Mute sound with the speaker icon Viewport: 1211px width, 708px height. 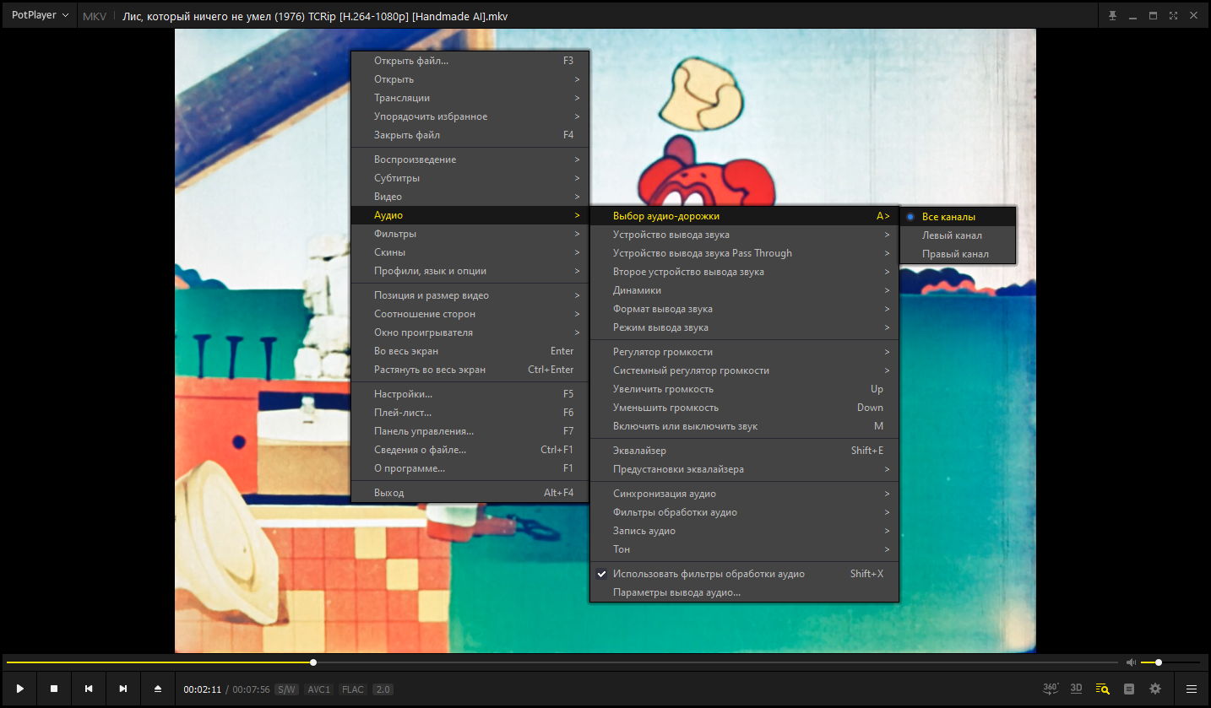coord(1131,662)
